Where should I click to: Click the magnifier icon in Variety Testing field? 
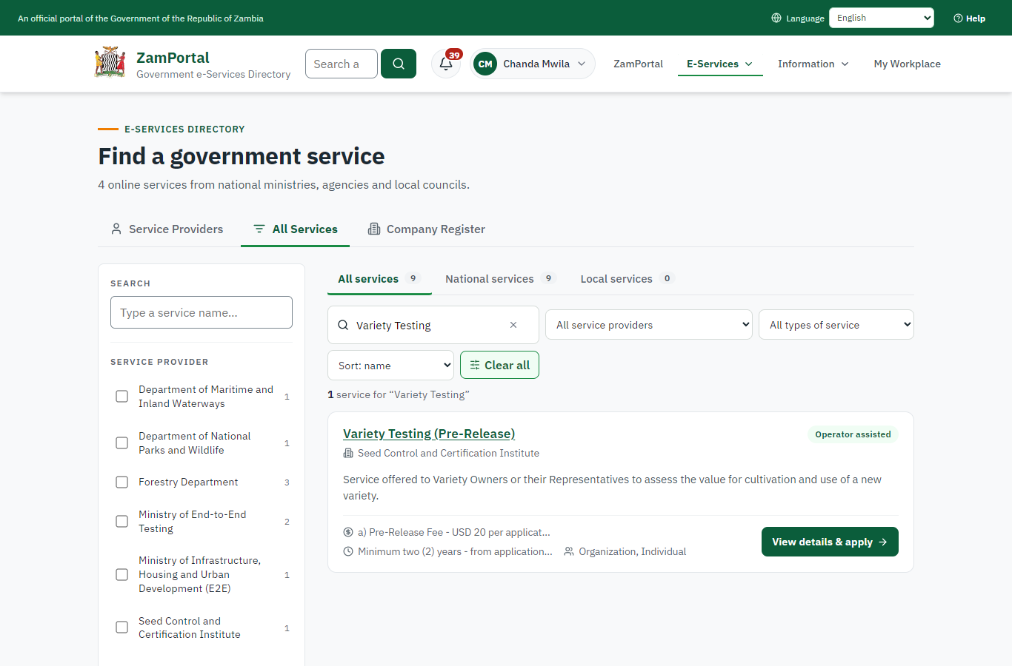coord(343,325)
